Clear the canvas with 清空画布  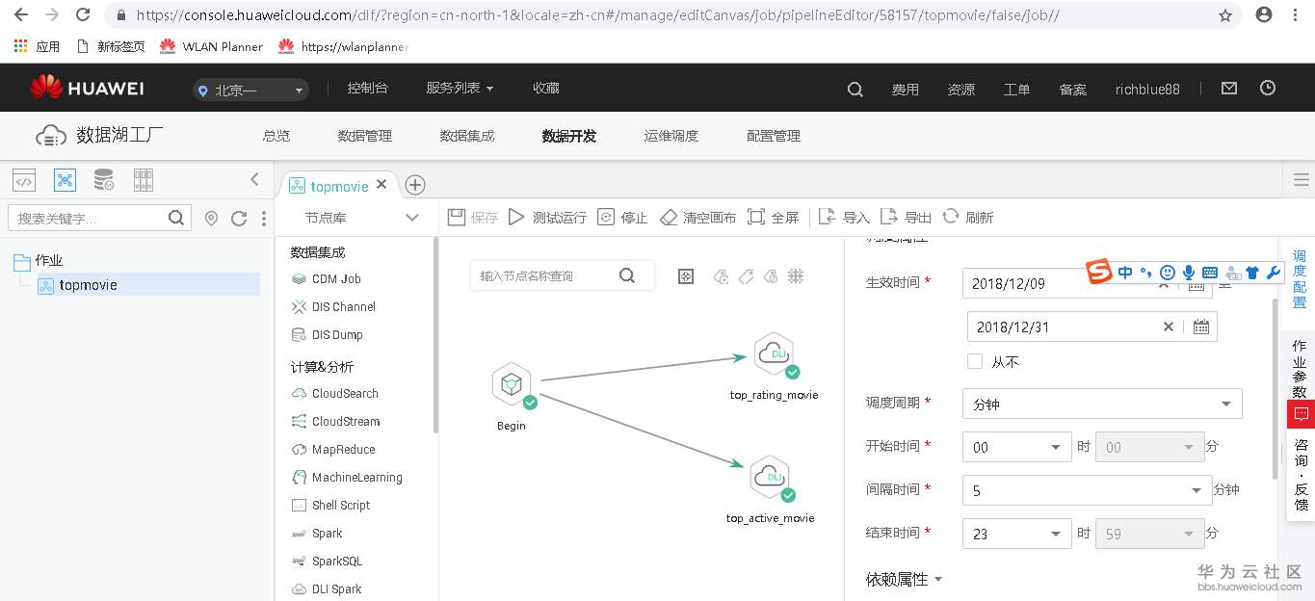(697, 217)
